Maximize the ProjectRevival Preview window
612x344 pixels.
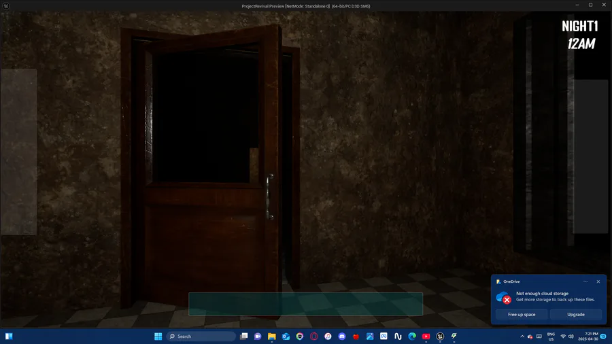(x=590, y=5)
